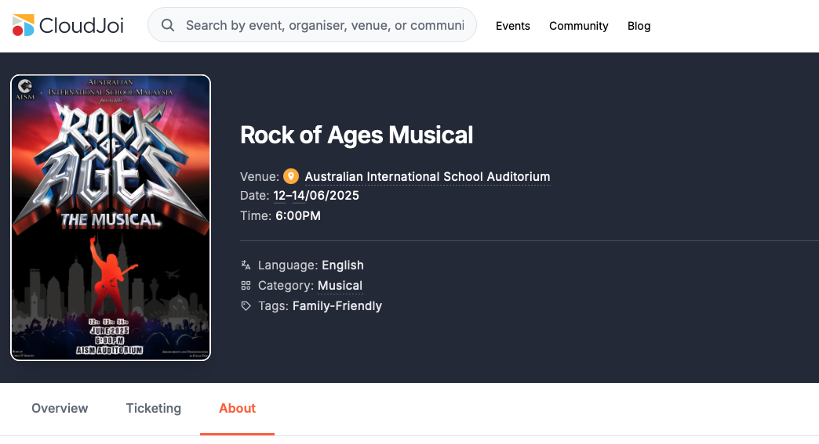This screenshot has height=444, width=819.
Task: Click the CloudJoi logo icon
Action: pyautogui.click(x=24, y=25)
